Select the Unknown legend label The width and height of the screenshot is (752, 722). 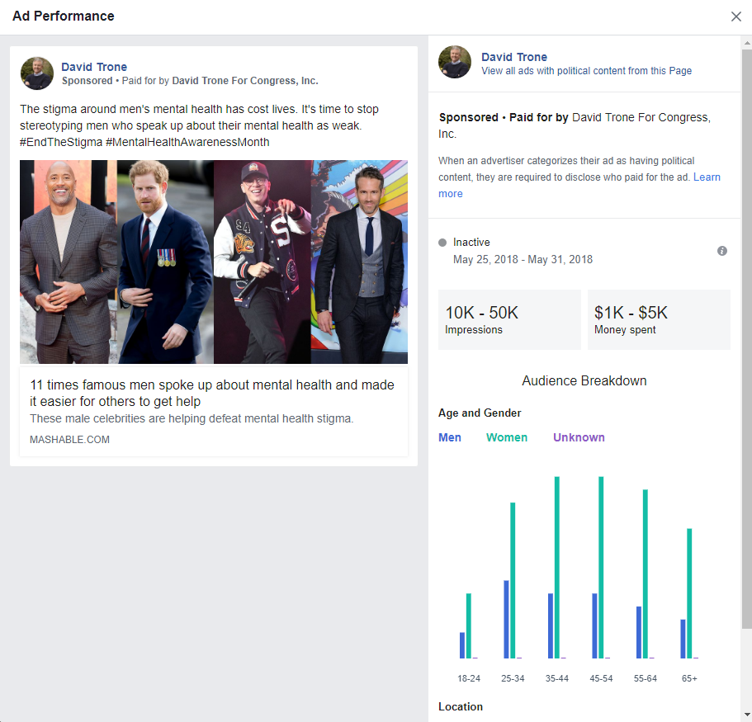point(579,437)
